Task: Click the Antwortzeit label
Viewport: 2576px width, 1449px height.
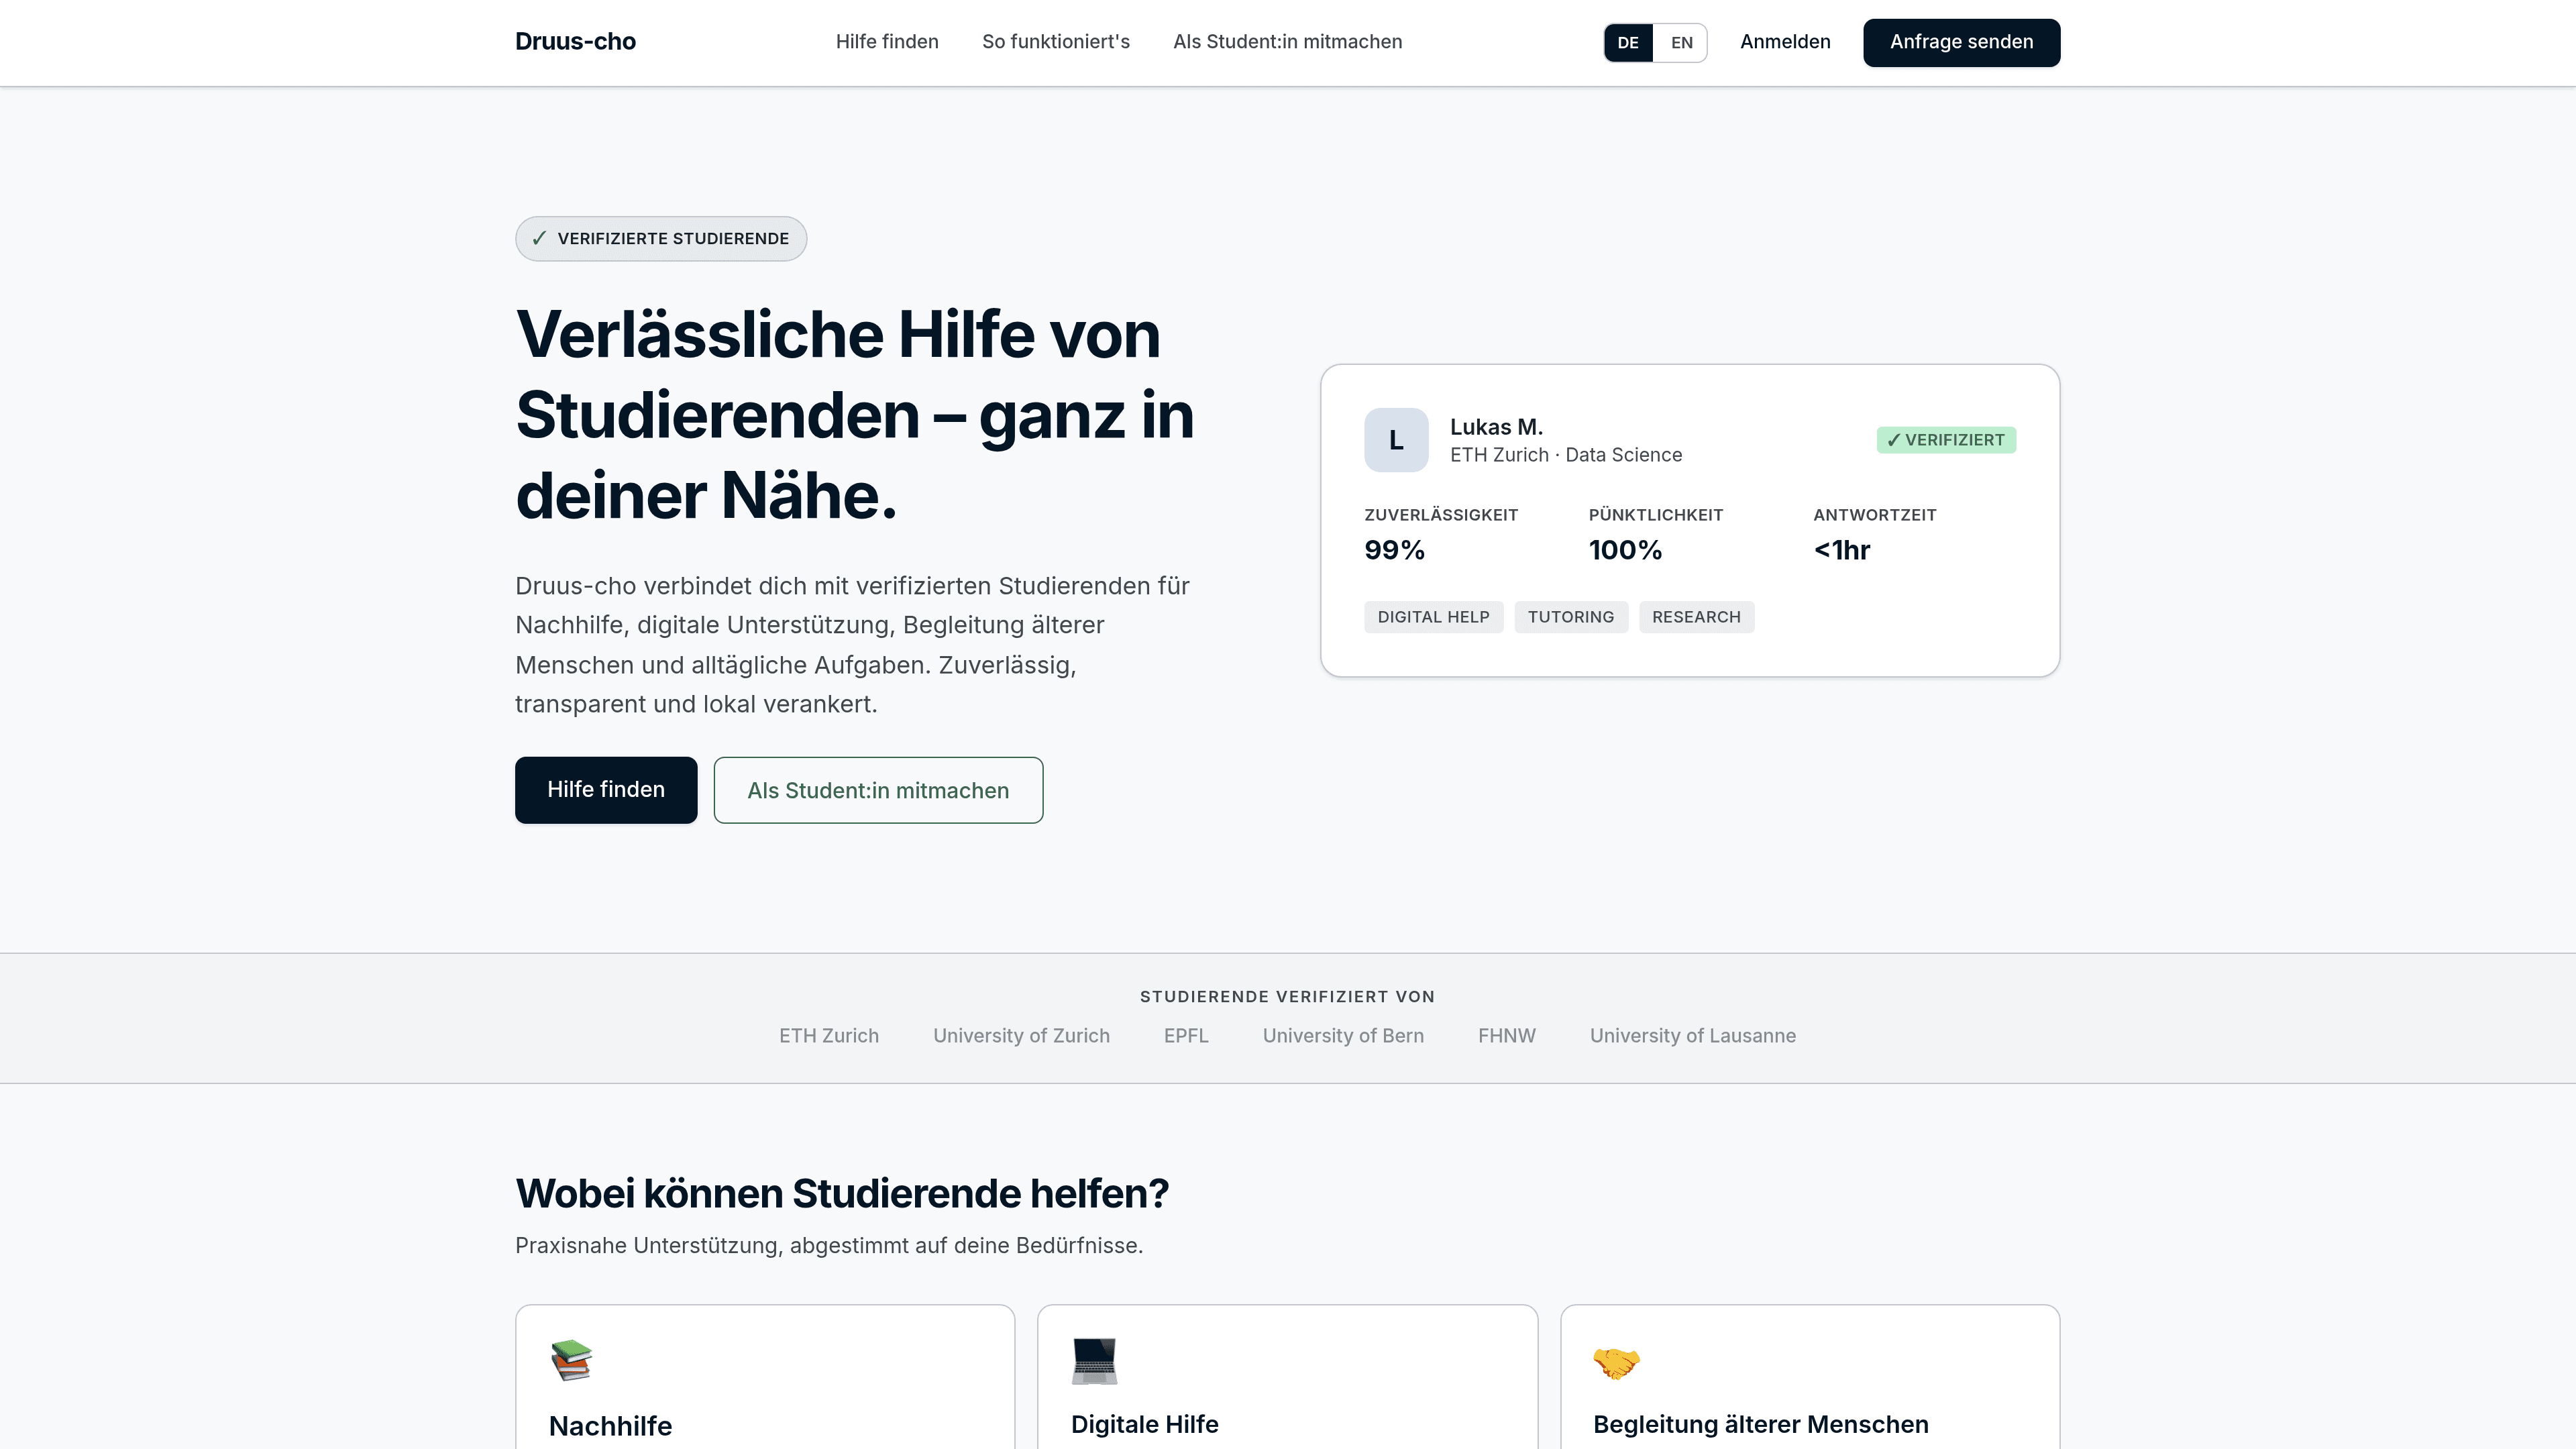Action: 1875,515
